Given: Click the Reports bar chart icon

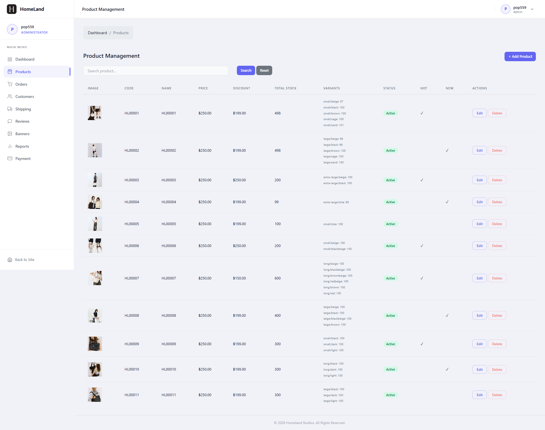Looking at the screenshot, I should (10, 146).
